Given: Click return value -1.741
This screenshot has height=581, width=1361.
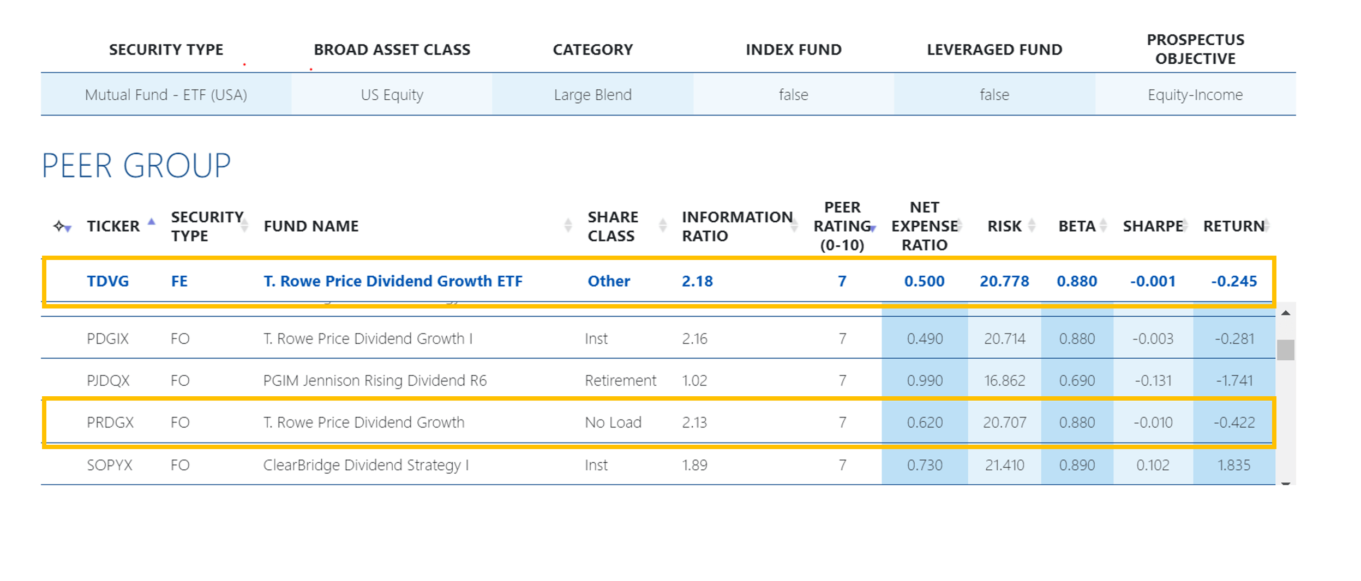Looking at the screenshot, I should point(1234,380).
